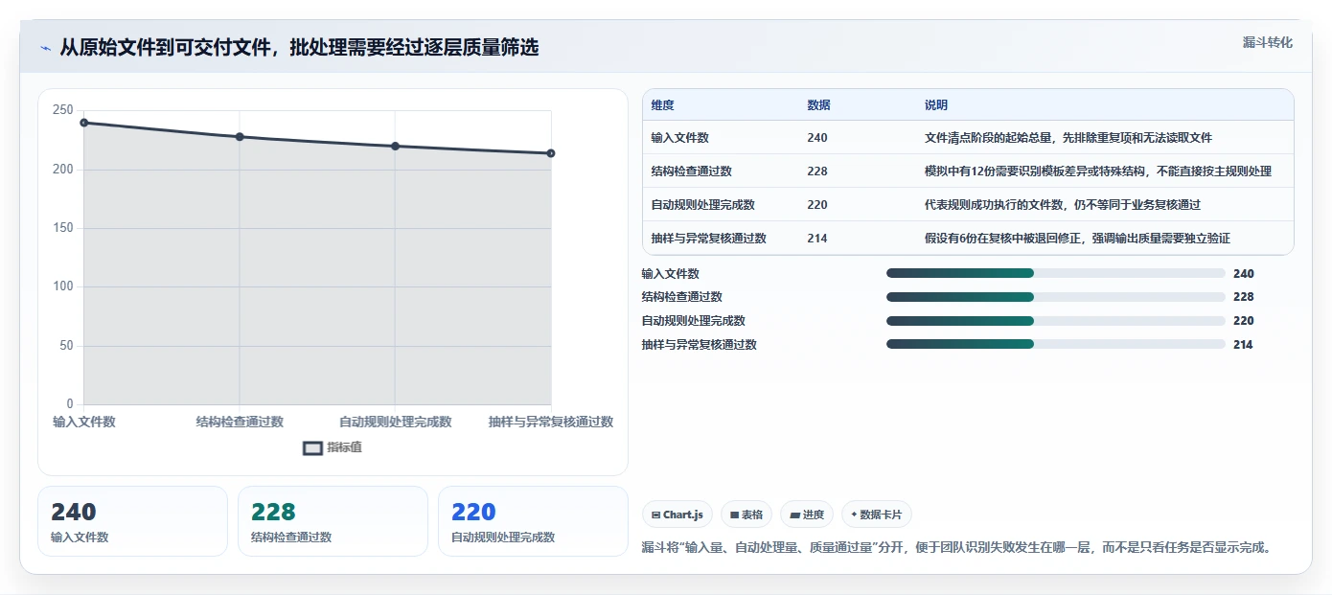Click the chart data point for 结构检查通过数
The image size is (1332, 595).
tap(240, 137)
